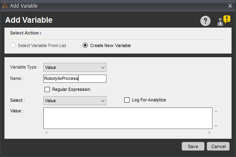Click the feedback person alert icon

coord(224,21)
